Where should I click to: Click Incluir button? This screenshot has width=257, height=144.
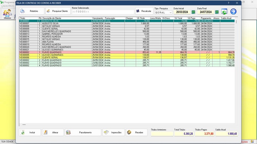(30, 132)
